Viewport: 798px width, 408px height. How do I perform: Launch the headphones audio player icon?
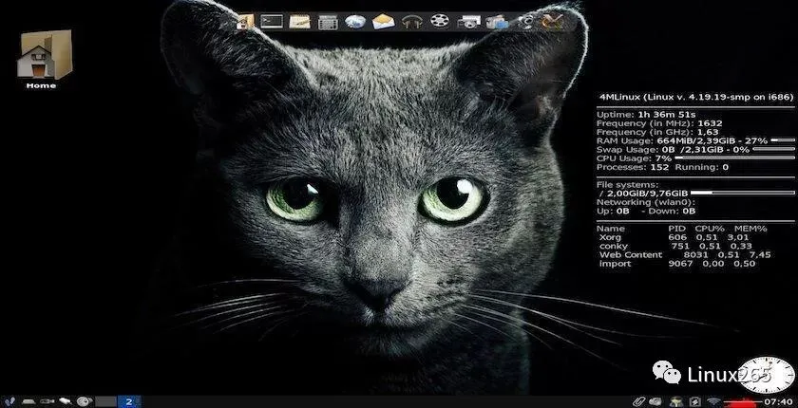(411, 22)
